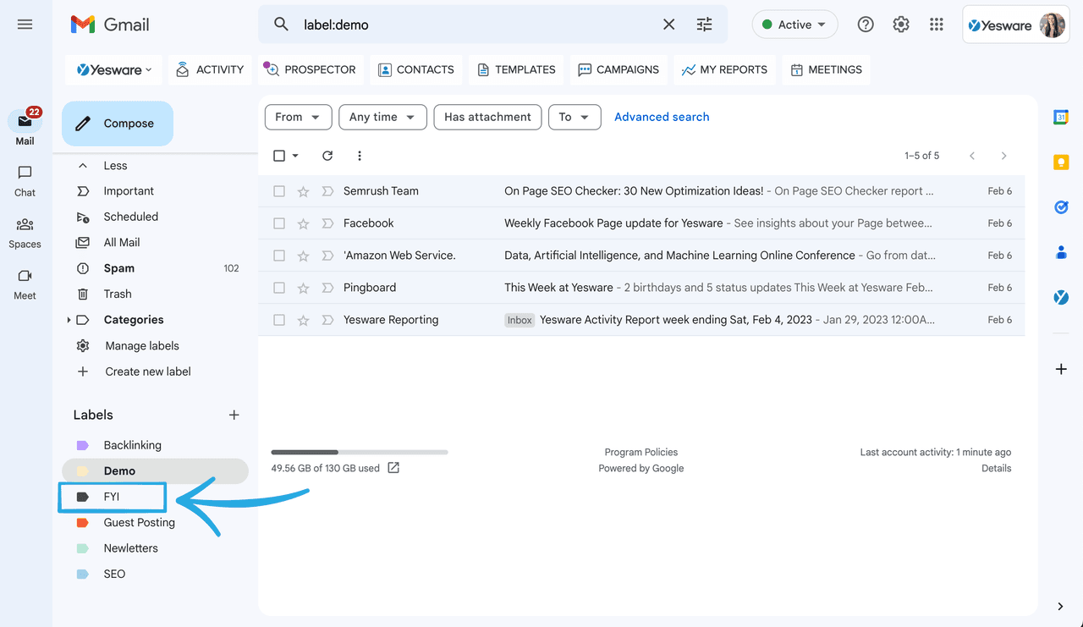Click the label:demo search field
Screen dimensions: 1083x627
click(474, 25)
